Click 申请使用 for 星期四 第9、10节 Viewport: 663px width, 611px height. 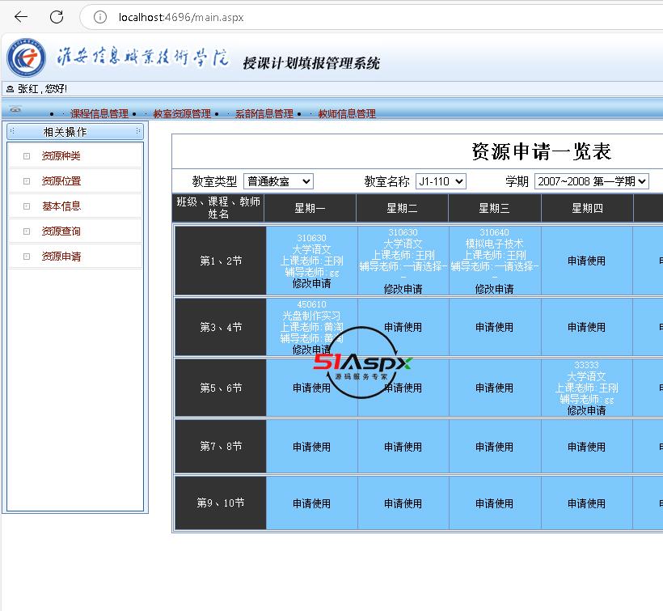click(586, 503)
